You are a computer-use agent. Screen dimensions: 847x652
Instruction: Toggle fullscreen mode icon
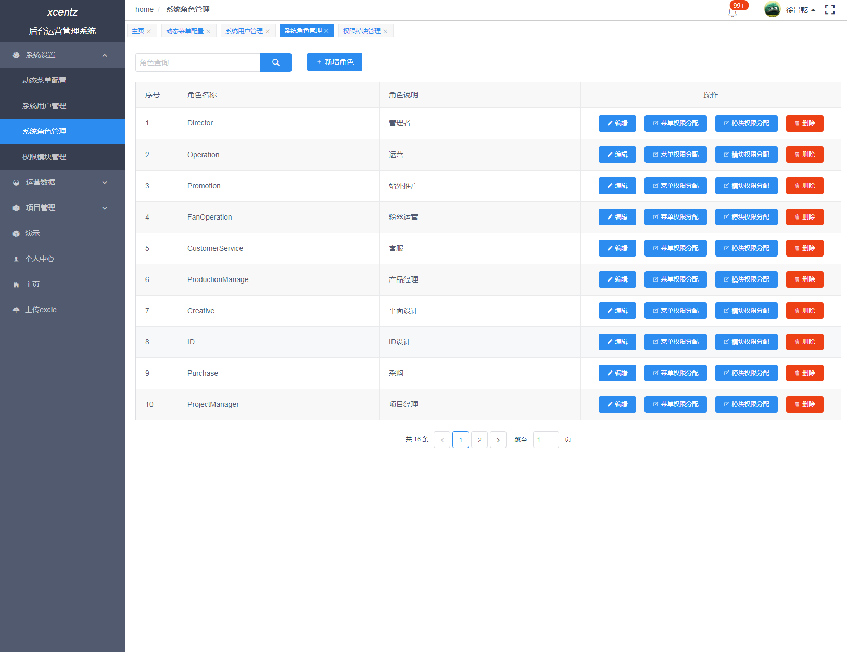pos(830,10)
